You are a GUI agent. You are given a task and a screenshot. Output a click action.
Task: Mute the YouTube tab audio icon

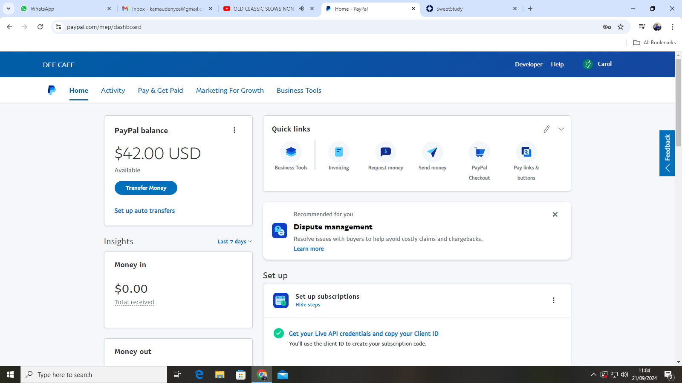(x=302, y=9)
